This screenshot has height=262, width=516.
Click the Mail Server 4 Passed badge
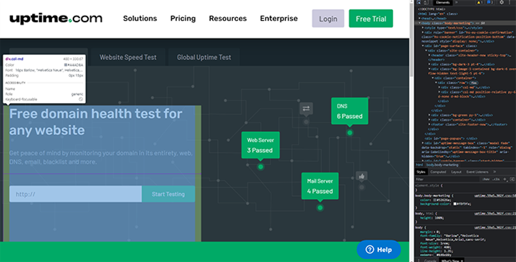pyautogui.click(x=320, y=186)
